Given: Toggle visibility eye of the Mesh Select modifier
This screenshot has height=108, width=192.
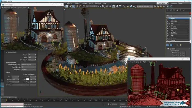Looking at the screenshot, I should [168, 20].
